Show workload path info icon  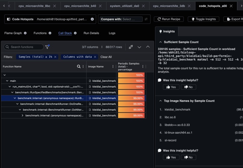click(x=92, y=19)
